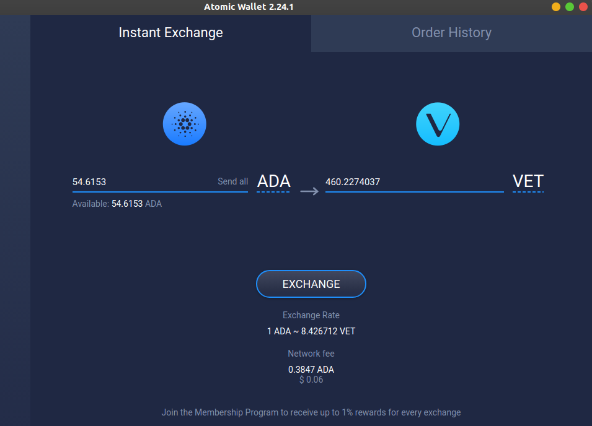Click the $ 0.06 fee estimate

[311, 379]
